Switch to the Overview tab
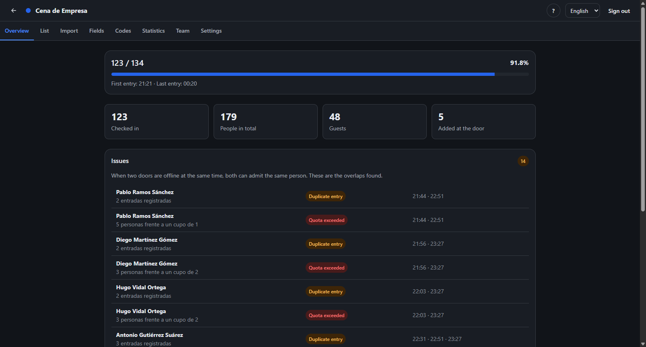 click(17, 31)
